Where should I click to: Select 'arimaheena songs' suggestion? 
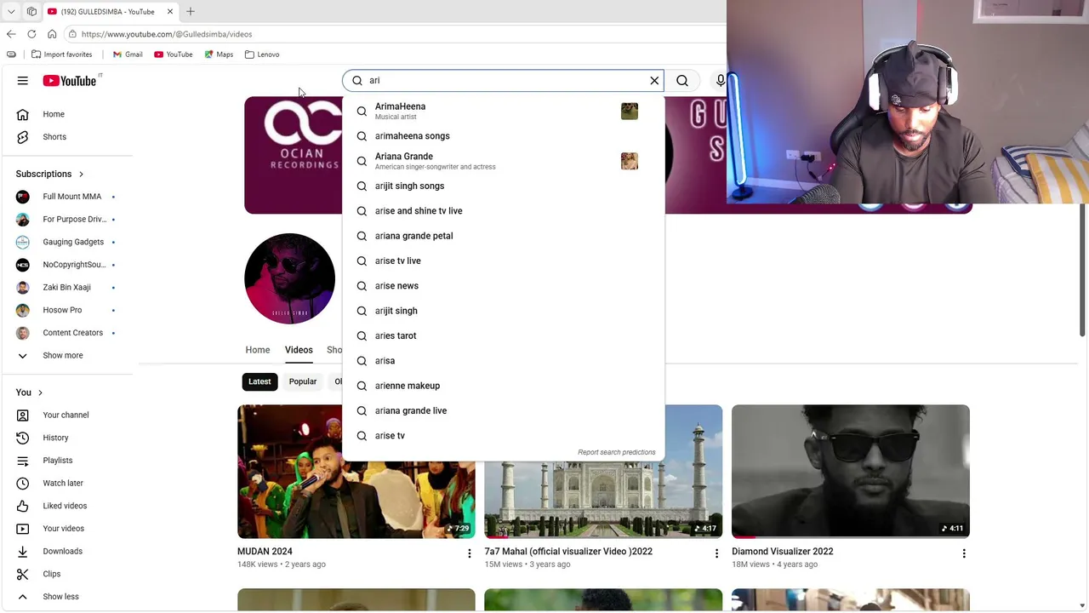[x=503, y=136]
